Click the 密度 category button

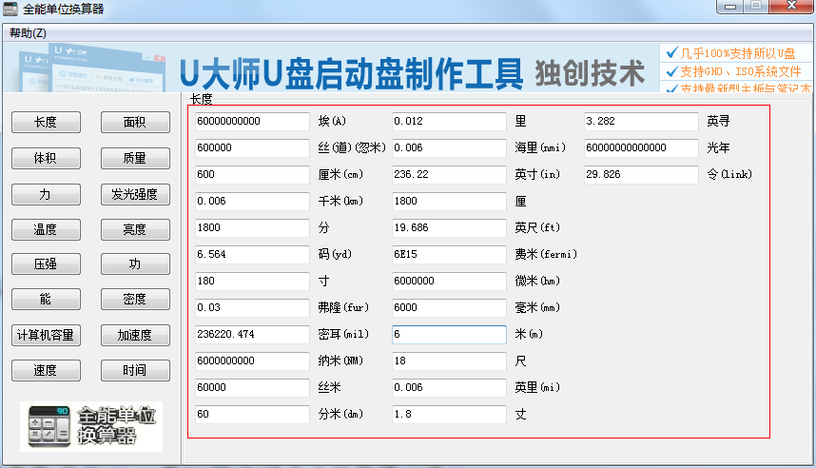tap(135, 300)
